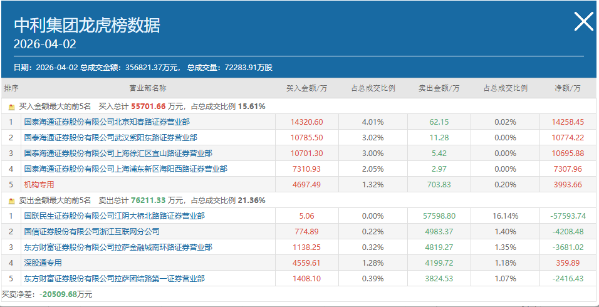
Task: Click the 16.14% ratio cell
Action: pos(506,216)
